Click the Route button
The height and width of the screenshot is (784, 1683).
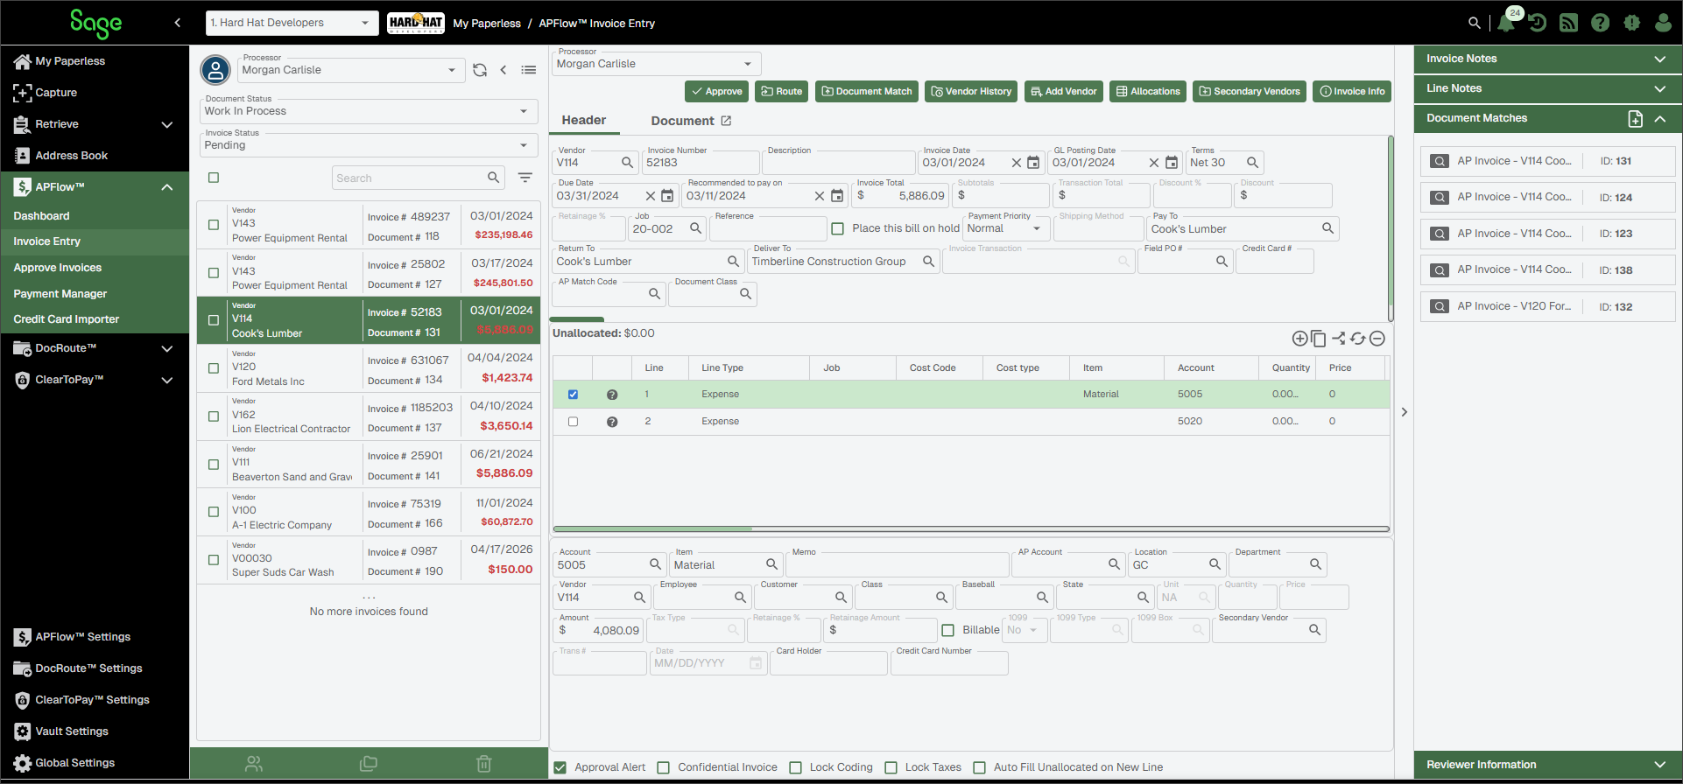click(781, 91)
